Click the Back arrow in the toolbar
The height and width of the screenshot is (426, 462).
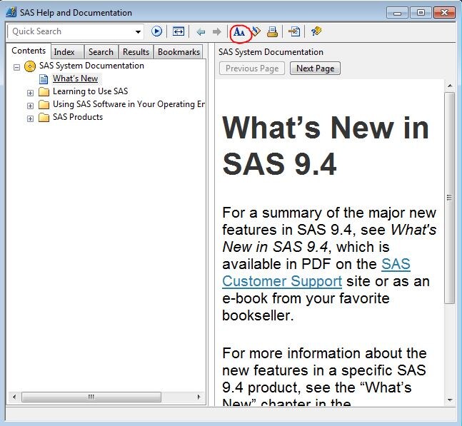pos(201,31)
